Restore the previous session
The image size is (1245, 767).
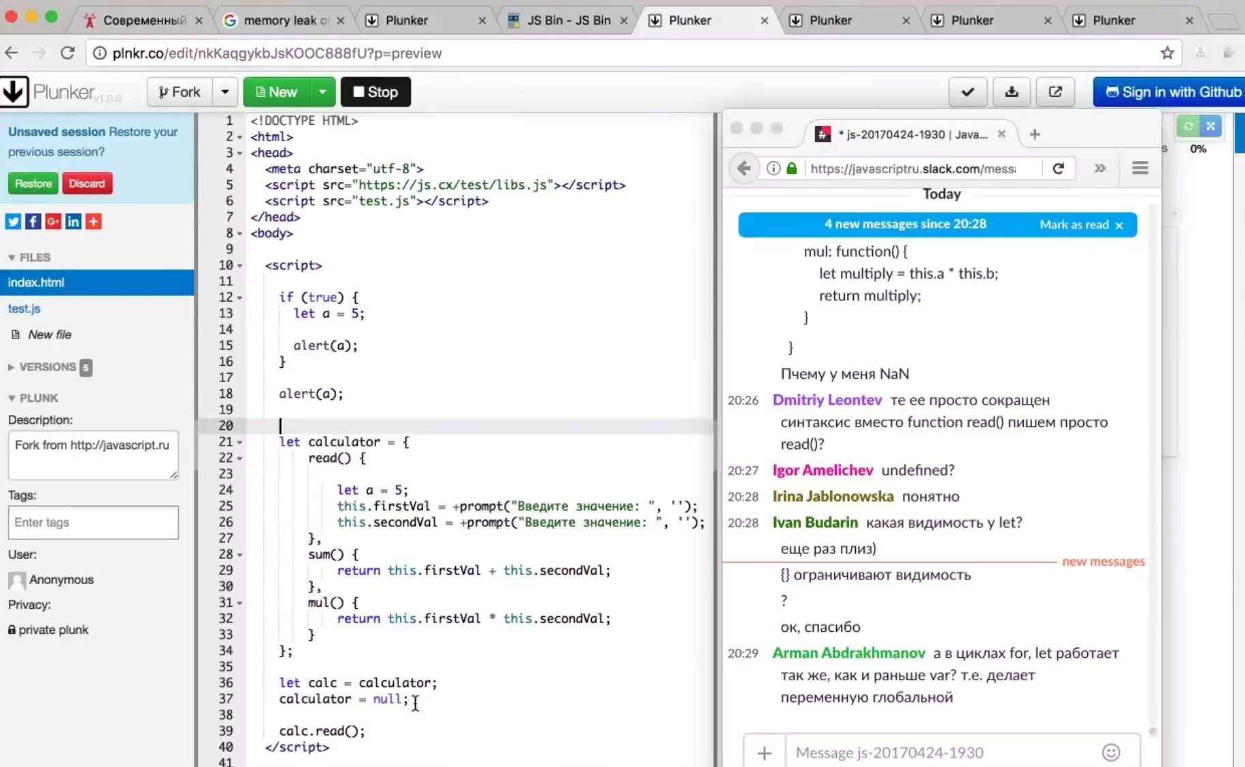pyautogui.click(x=33, y=184)
